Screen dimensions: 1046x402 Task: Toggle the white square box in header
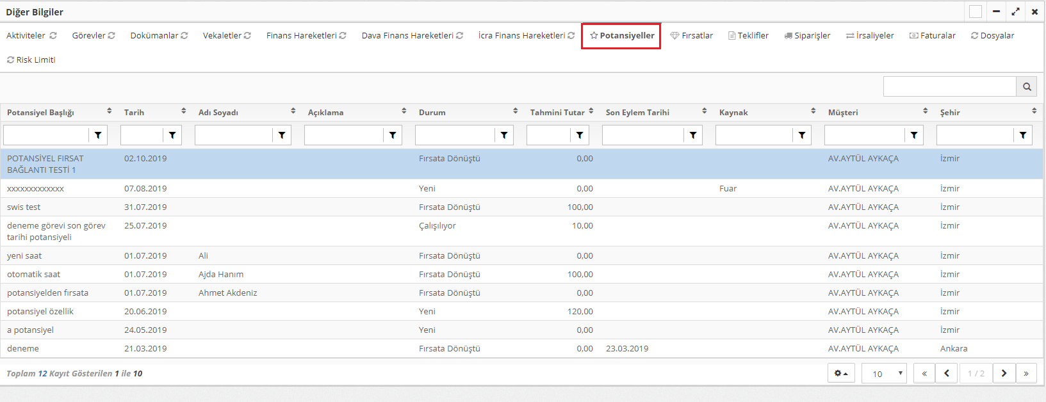tap(976, 12)
